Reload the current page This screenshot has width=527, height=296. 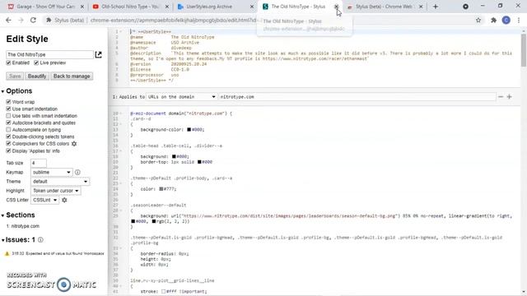coord(33,20)
